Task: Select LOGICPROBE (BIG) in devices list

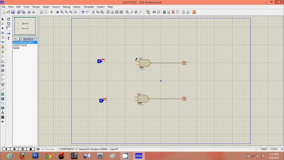Action: tap(25, 43)
